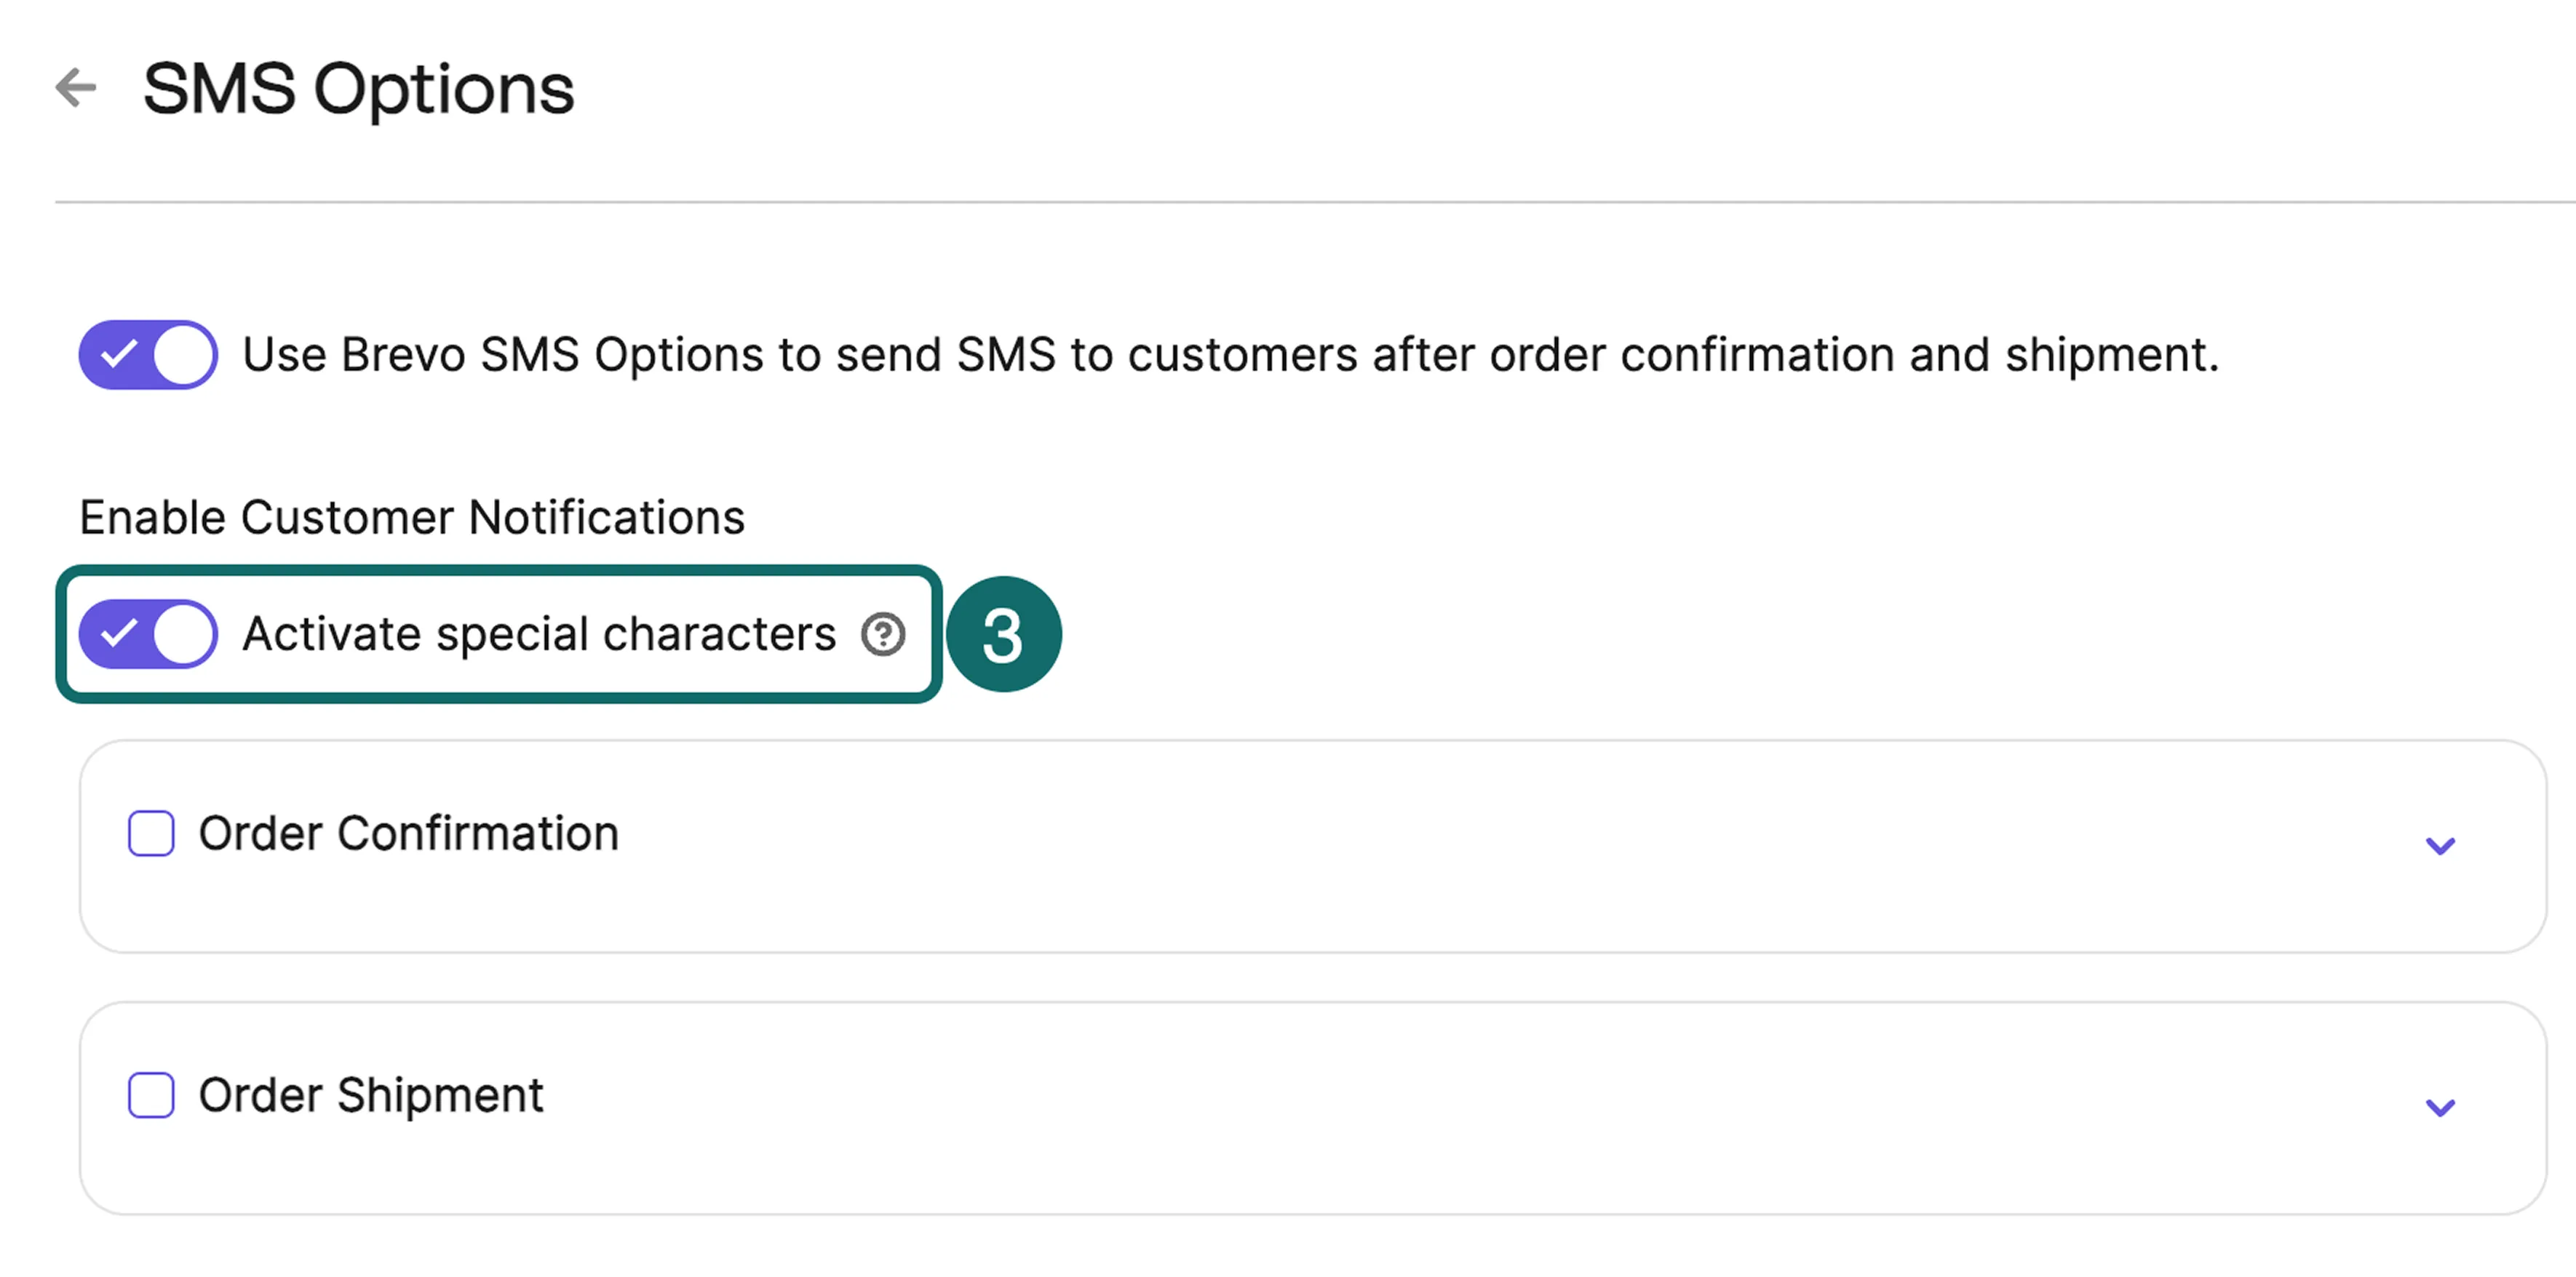This screenshot has height=1277, width=2576.
Task: Click the checkmark inside the Brevo SMS toggle
Action: [x=119, y=353]
